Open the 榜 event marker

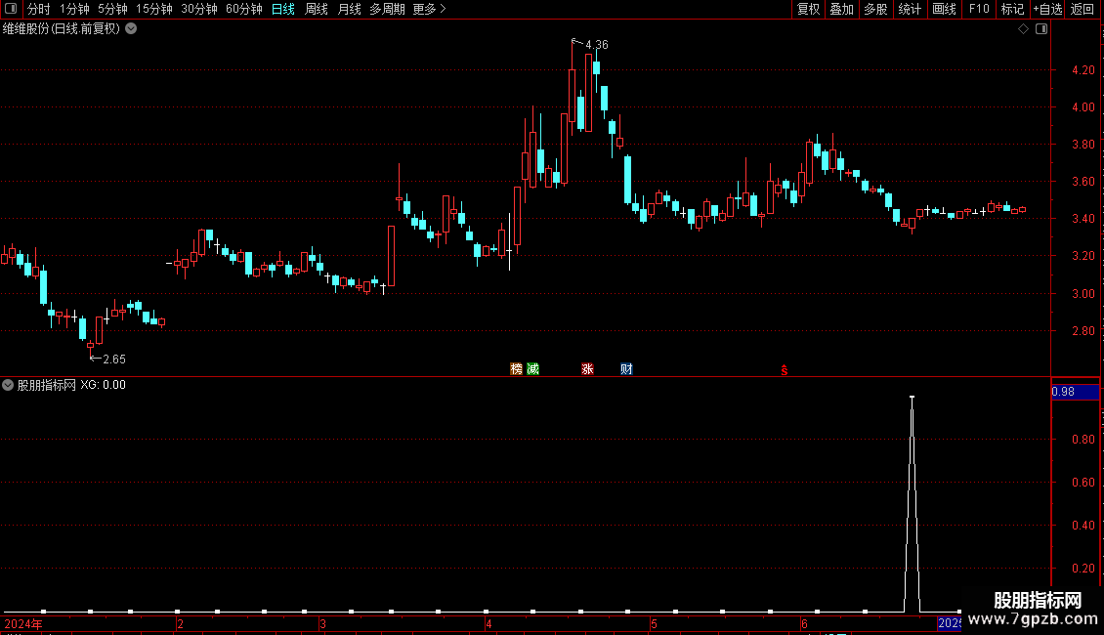point(516,369)
